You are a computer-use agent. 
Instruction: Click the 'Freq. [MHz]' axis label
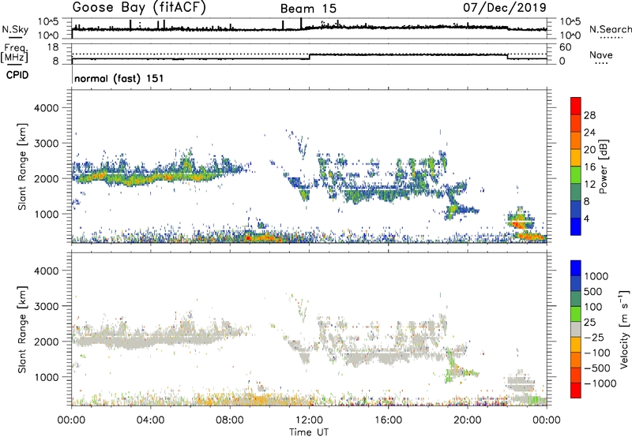14,53
